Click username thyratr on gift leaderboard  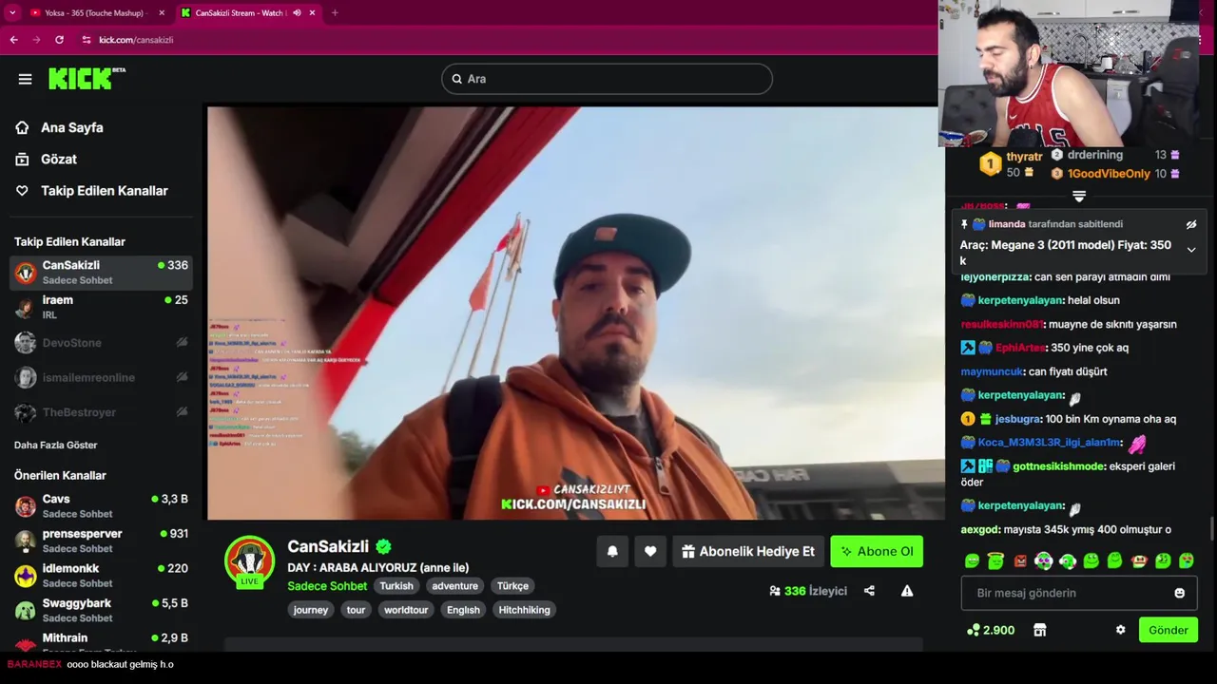[1024, 157]
